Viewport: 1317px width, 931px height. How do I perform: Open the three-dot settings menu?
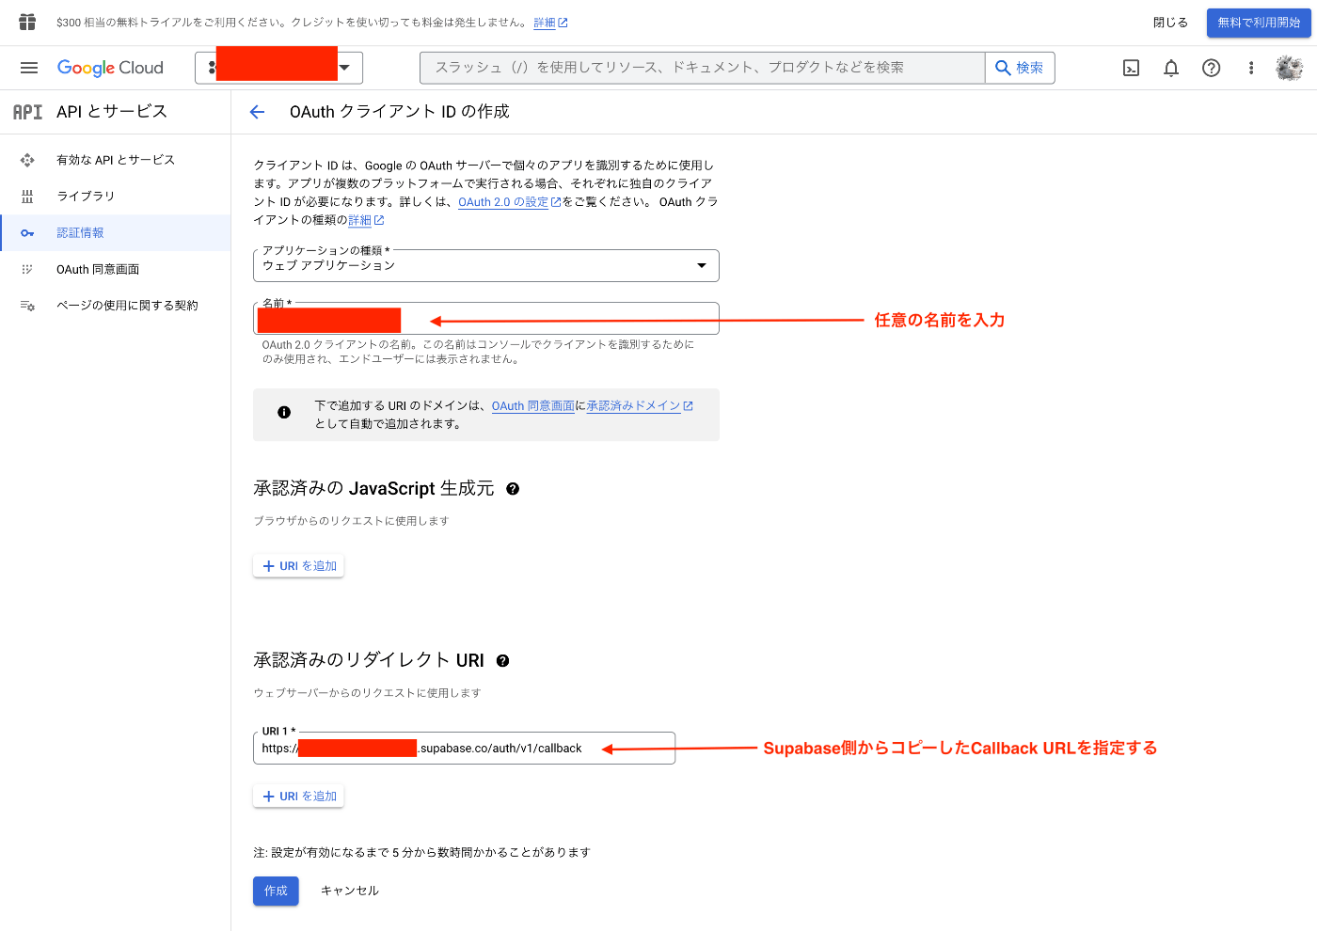[1251, 68]
